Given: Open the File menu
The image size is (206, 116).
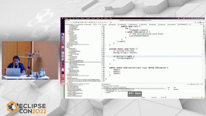Looking at the screenshot, I should click(x=70, y=18).
